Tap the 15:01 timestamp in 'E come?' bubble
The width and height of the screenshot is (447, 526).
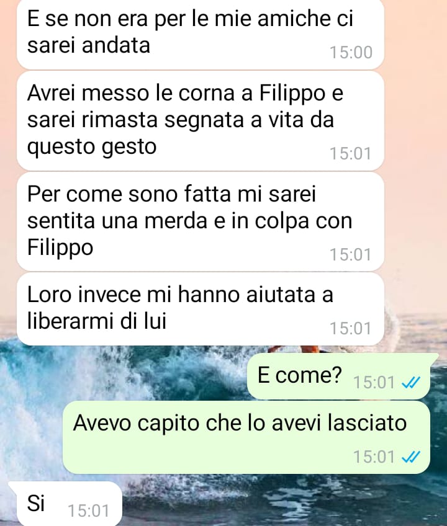(x=374, y=383)
